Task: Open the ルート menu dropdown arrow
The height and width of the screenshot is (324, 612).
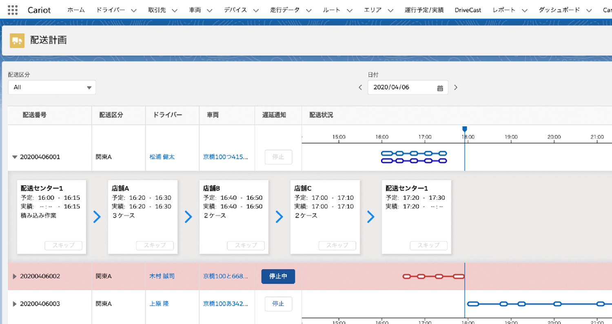Action: [349, 10]
